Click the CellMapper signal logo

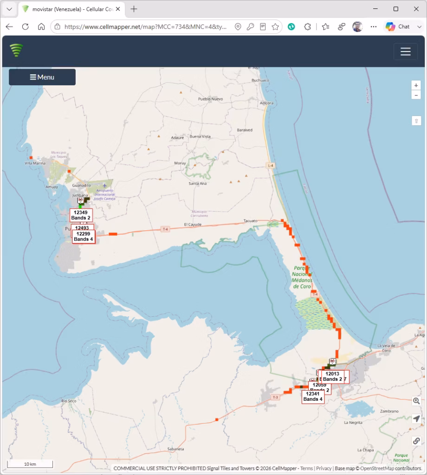16,50
